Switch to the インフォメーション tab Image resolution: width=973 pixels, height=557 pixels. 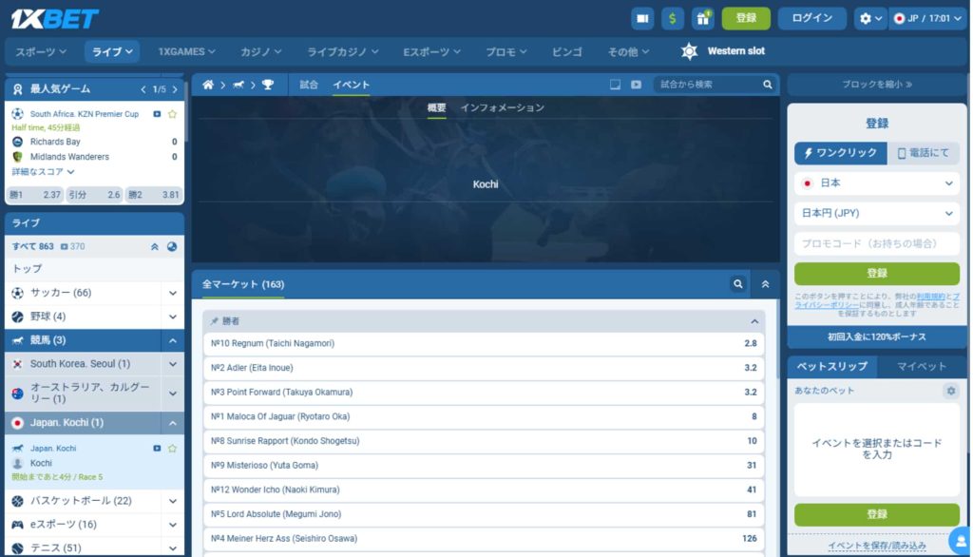(x=502, y=108)
